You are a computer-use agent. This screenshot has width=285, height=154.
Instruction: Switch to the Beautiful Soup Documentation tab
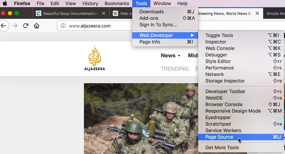point(70,13)
